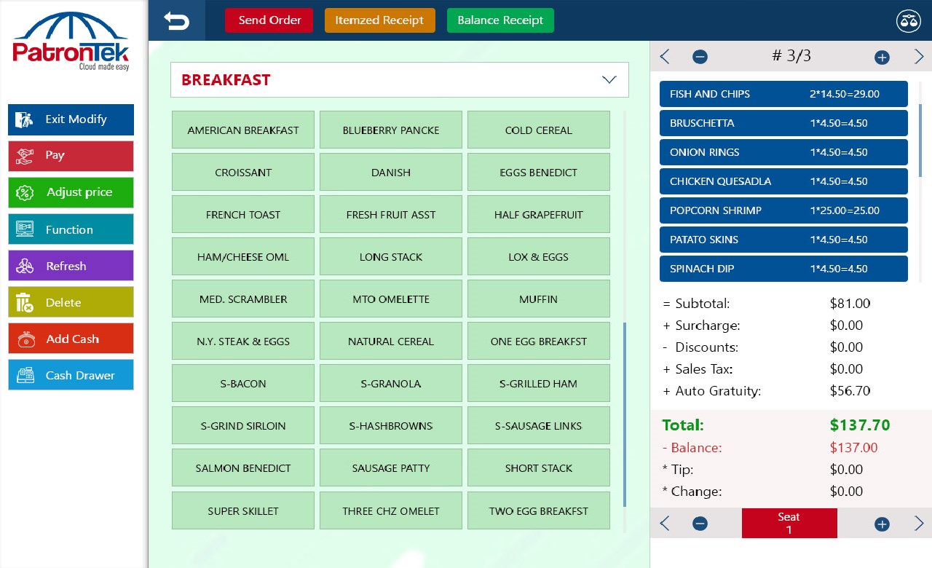This screenshot has width=932, height=568.
Task: Add a seat with bottom plus icon
Action: pos(882,524)
